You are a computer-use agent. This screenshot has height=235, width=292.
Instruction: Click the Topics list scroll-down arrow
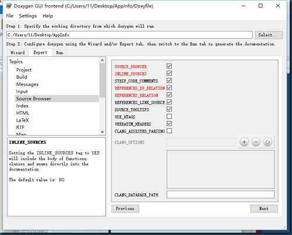tap(102, 132)
